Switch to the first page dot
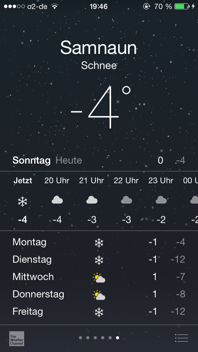Viewport: 198px width, 352px height. pos(80,338)
